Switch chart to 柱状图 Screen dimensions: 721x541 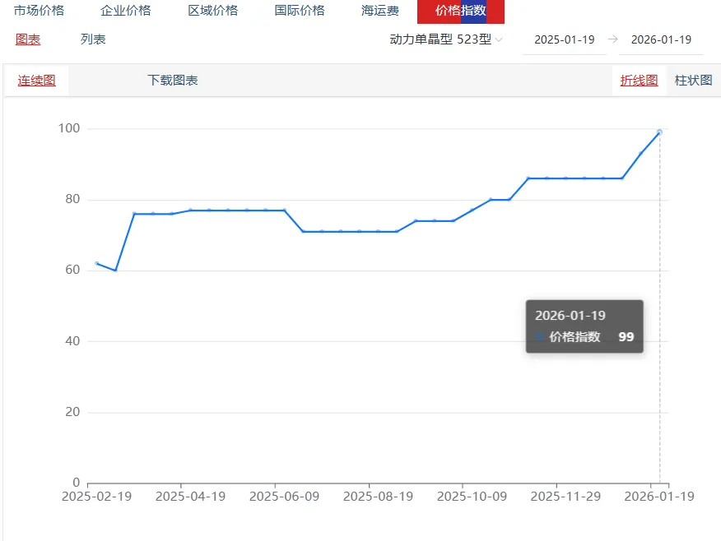[693, 81]
